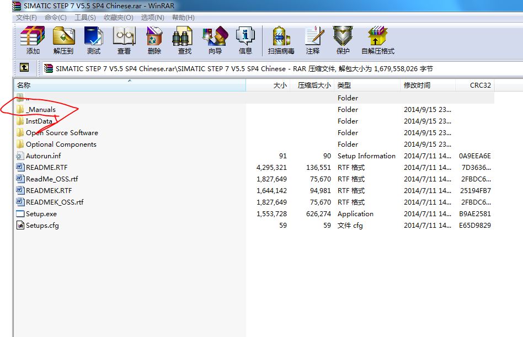
Task: Click CRC32 value B9AE2581
Action: click(474, 213)
